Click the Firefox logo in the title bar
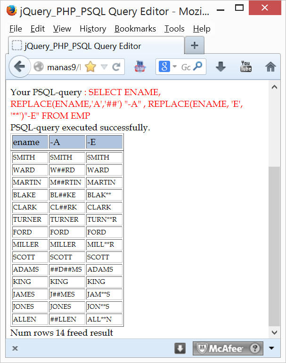286x363 pixels. tap(11, 10)
